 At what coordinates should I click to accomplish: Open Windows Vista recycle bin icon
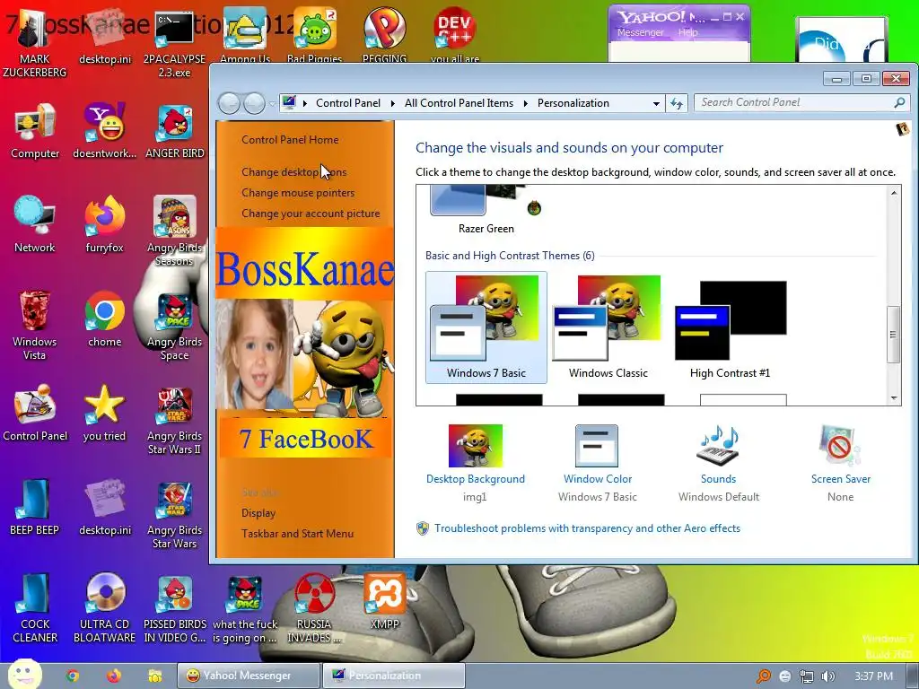pyautogui.click(x=35, y=325)
